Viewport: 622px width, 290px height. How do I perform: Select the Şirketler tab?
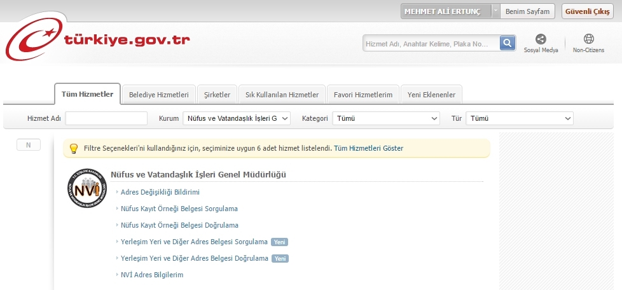(x=217, y=95)
